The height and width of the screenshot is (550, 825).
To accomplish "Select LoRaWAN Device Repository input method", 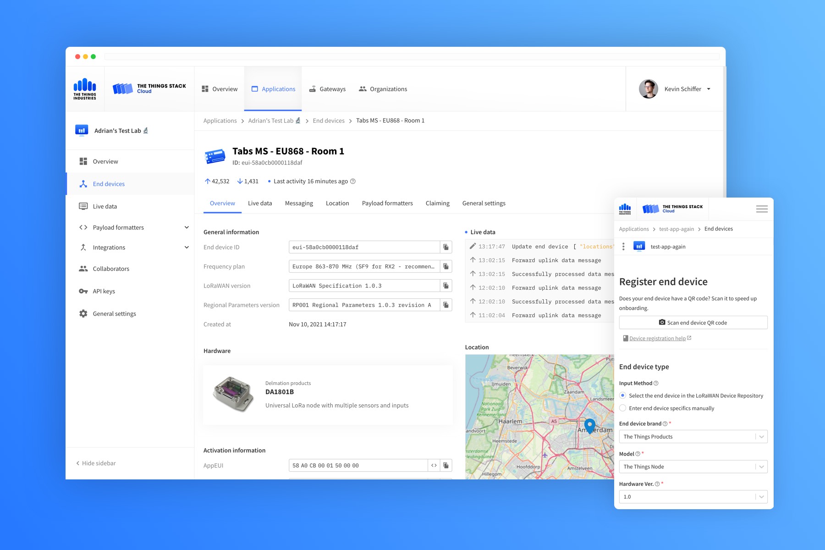I will click(622, 396).
